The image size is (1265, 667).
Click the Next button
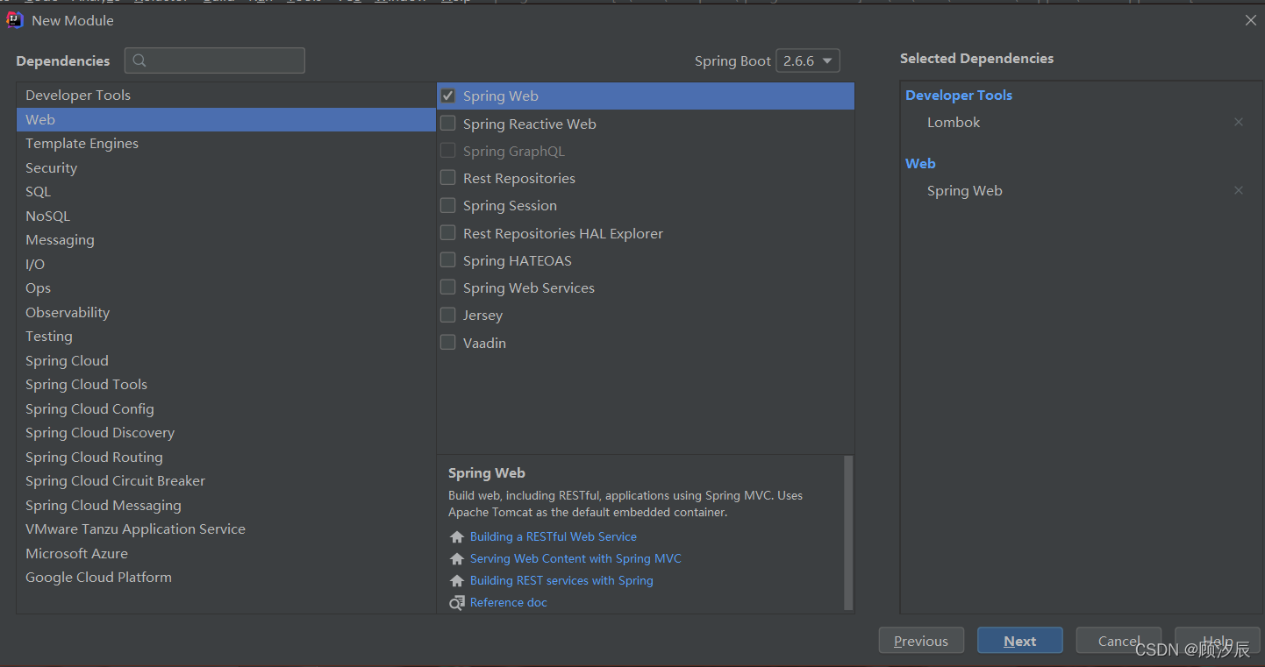pyautogui.click(x=1020, y=641)
